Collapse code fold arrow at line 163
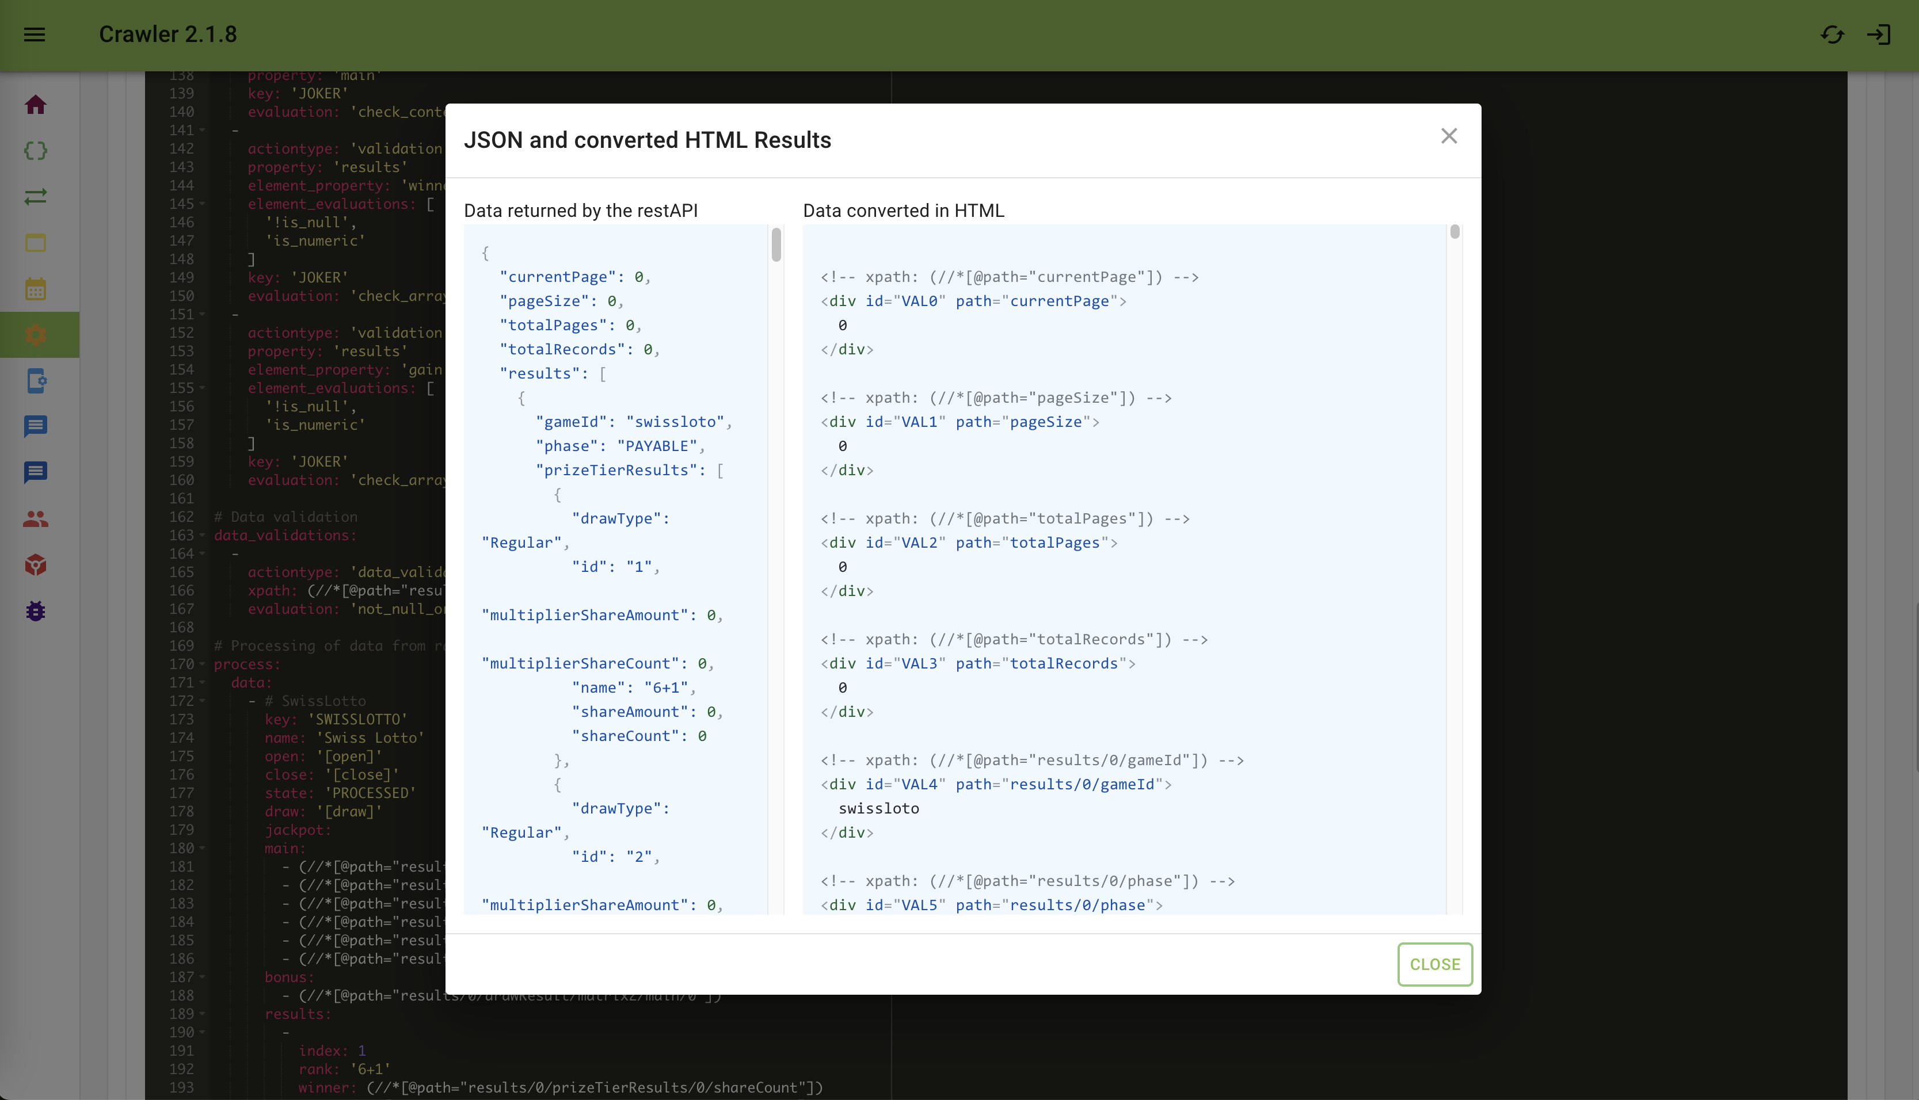1919x1100 pixels. [x=203, y=536]
